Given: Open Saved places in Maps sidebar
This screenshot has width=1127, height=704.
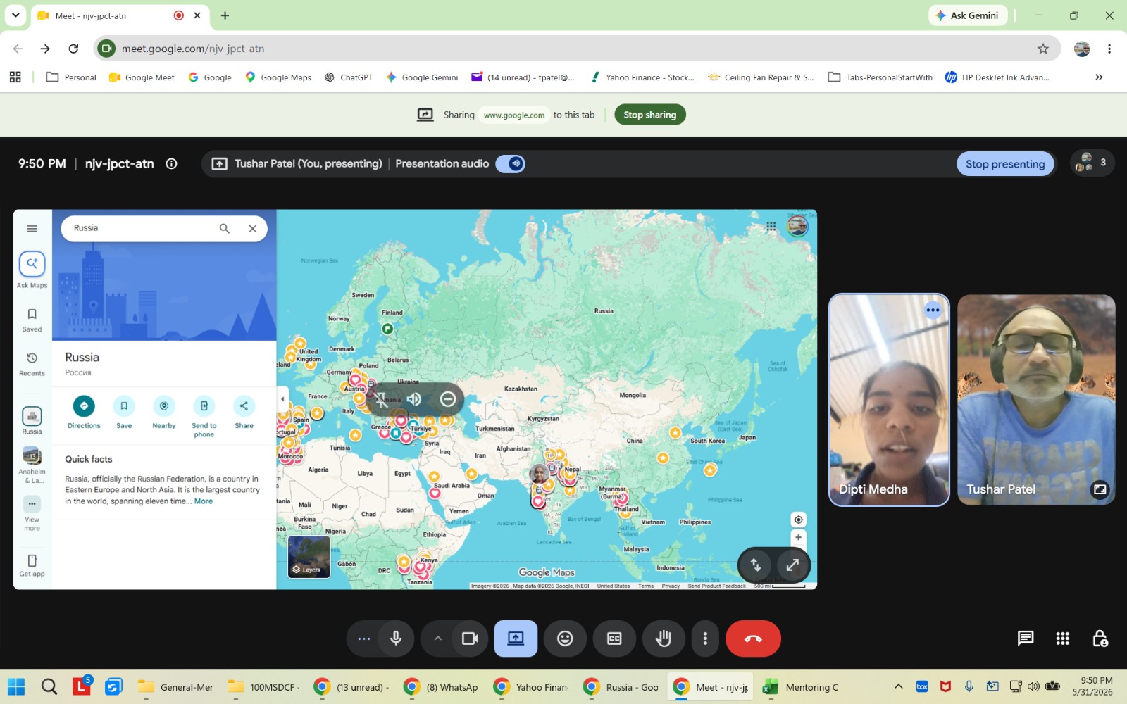Looking at the screenshot, I should coord(32,320).
